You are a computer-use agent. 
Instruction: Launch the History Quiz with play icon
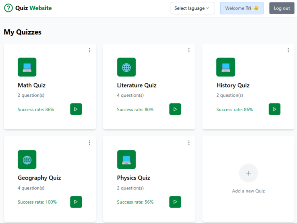(274, 109)
